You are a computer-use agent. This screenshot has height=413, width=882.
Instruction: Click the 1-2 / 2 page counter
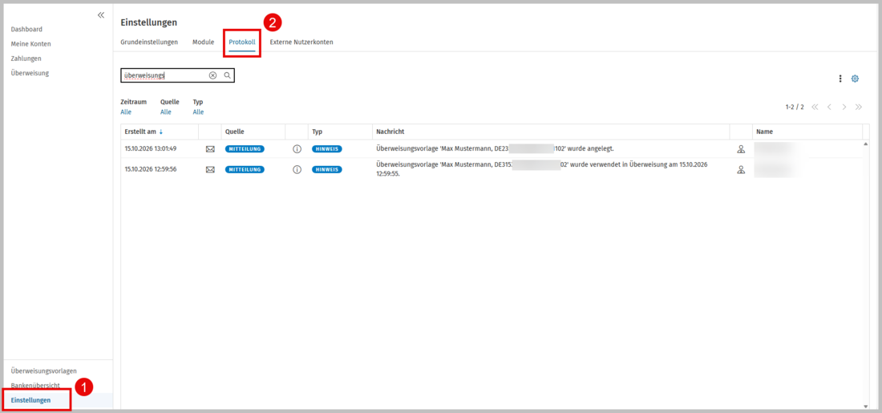(x=795, y=107)
